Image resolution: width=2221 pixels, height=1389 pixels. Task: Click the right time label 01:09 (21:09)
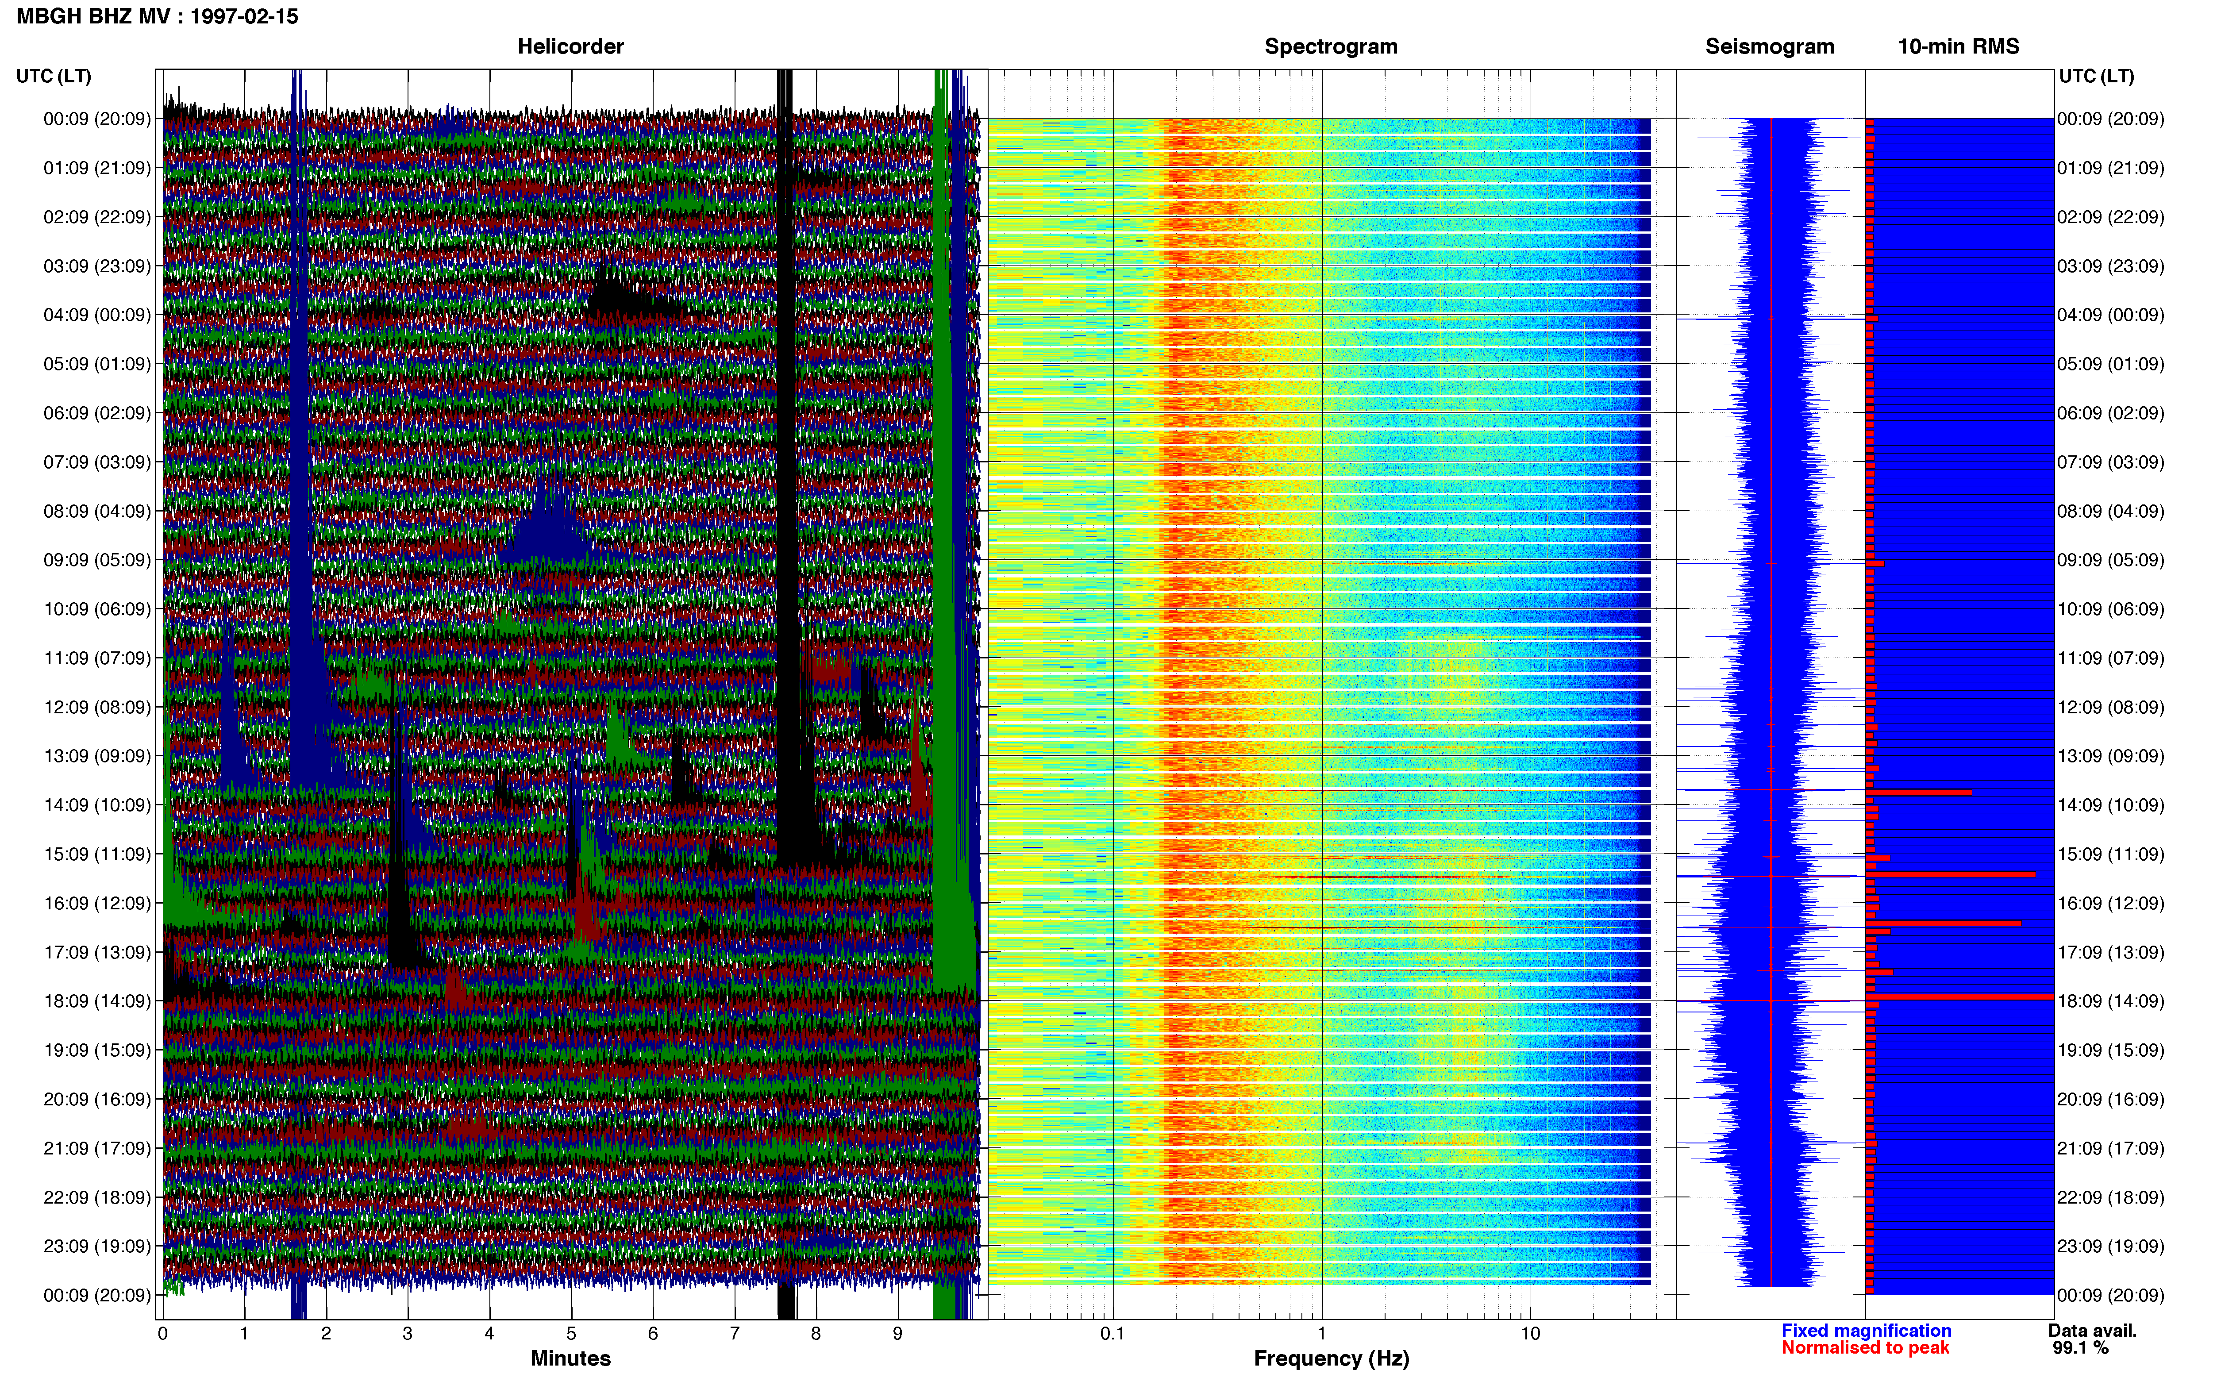point(2111,168)
